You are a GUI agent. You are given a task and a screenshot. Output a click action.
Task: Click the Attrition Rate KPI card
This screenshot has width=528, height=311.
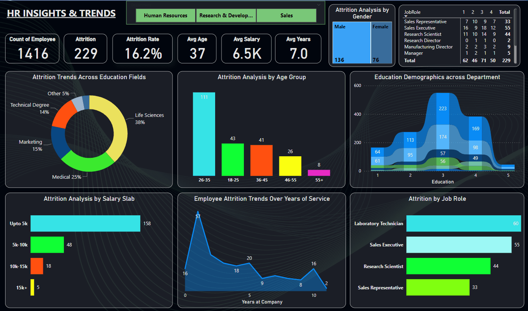tap(142, 48)
